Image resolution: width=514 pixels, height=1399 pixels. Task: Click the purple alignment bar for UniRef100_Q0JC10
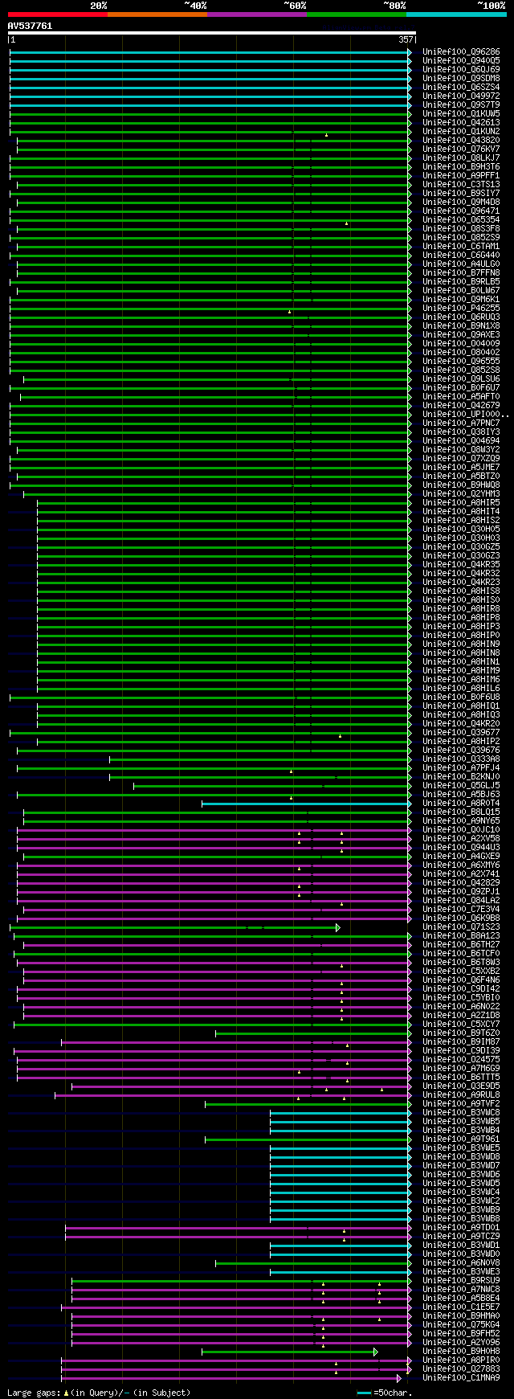[x=214, y=830]
